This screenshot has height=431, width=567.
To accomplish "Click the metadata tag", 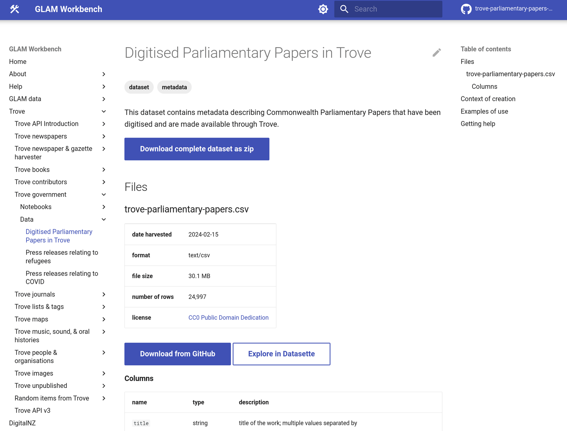I will coord(174,87).
